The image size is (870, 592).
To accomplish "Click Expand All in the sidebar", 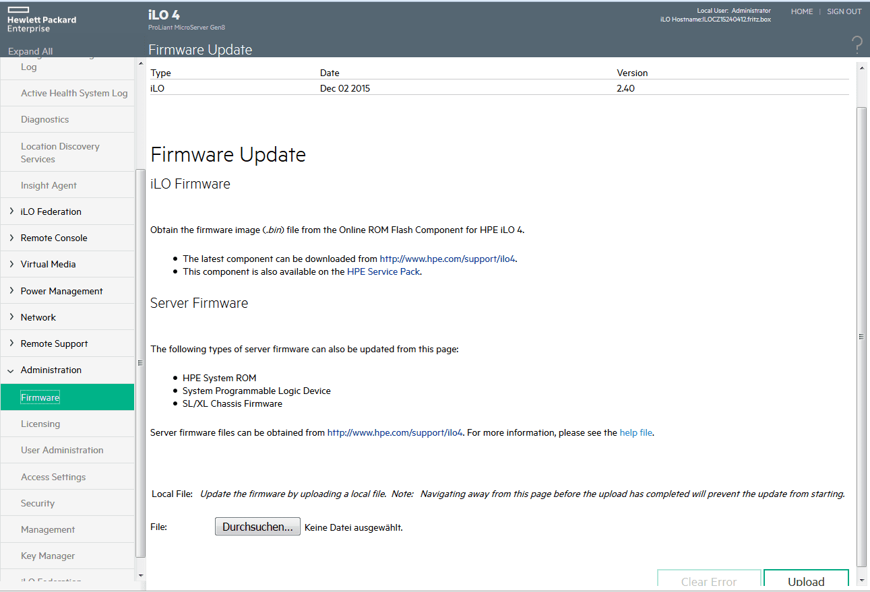I will (30, 51).
